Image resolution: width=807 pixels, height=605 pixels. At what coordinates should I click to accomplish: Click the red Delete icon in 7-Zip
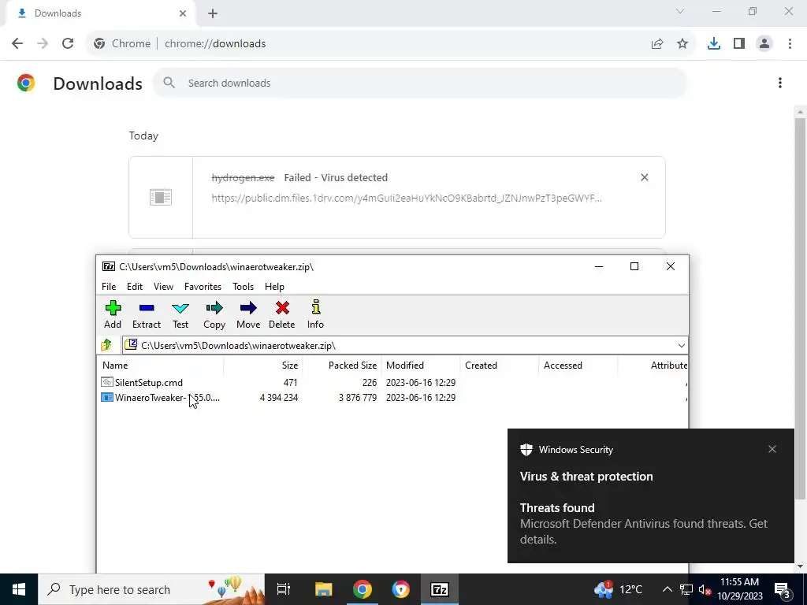pyautogui.click(x=281, y=314)
